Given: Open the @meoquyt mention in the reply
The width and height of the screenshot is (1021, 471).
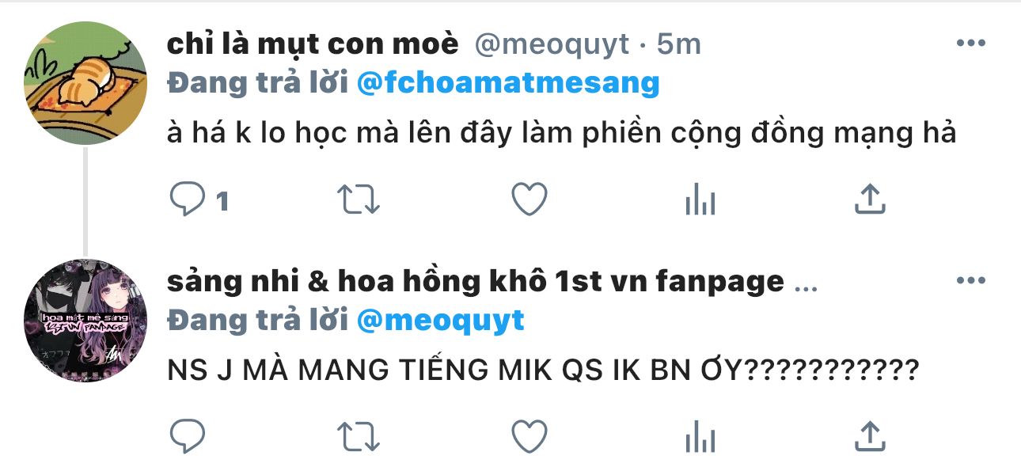Looking at the screenshot, I should 441,321.
